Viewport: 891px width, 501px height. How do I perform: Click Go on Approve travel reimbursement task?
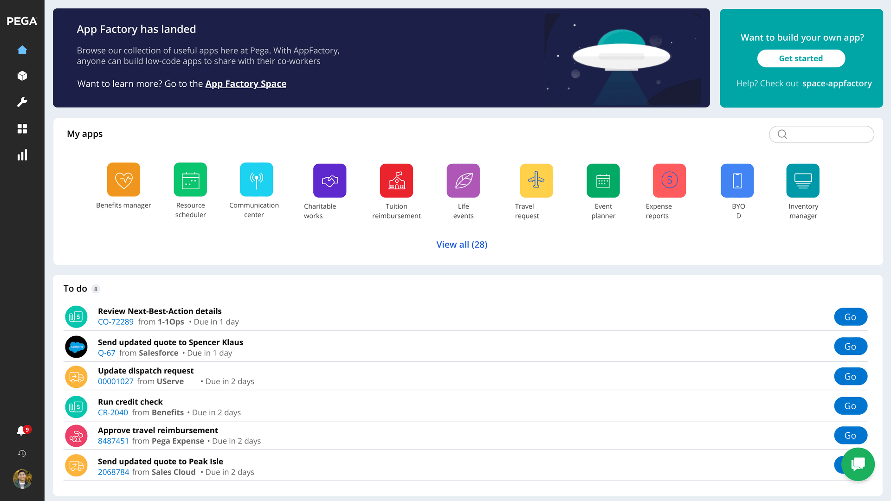(851, 435)
